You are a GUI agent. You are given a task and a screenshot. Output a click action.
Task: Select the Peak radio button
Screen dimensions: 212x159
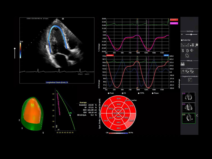(x=109, y=93)
